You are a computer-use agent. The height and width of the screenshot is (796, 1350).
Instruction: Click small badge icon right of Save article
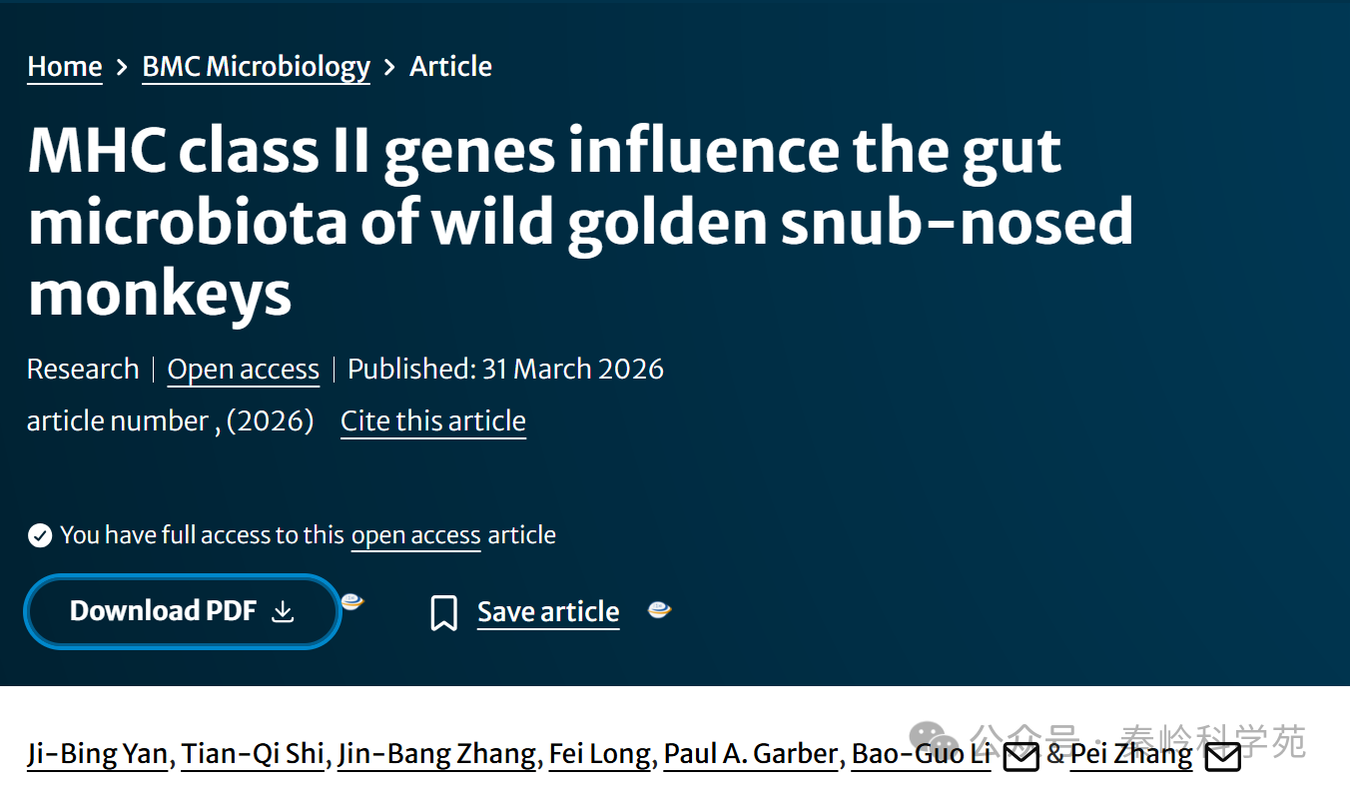coord(659,609)
